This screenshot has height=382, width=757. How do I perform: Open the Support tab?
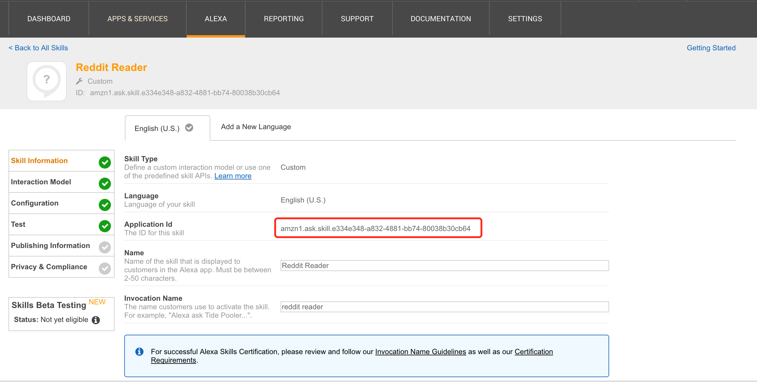[x=357, y=19]
